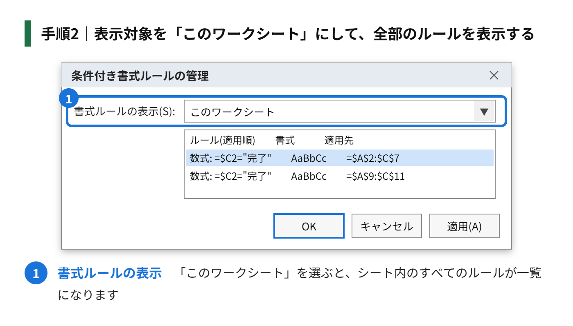Click the blue 書式ルールの表示 caption text
573x326 pixels.
pyautogui.click(x=110, y=273)
